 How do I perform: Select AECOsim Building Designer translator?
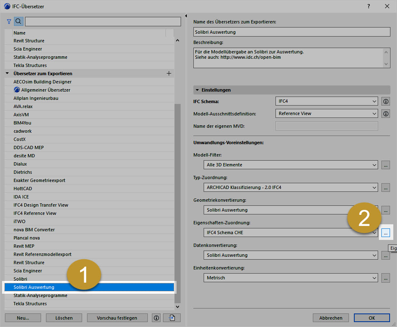(89, 82)
